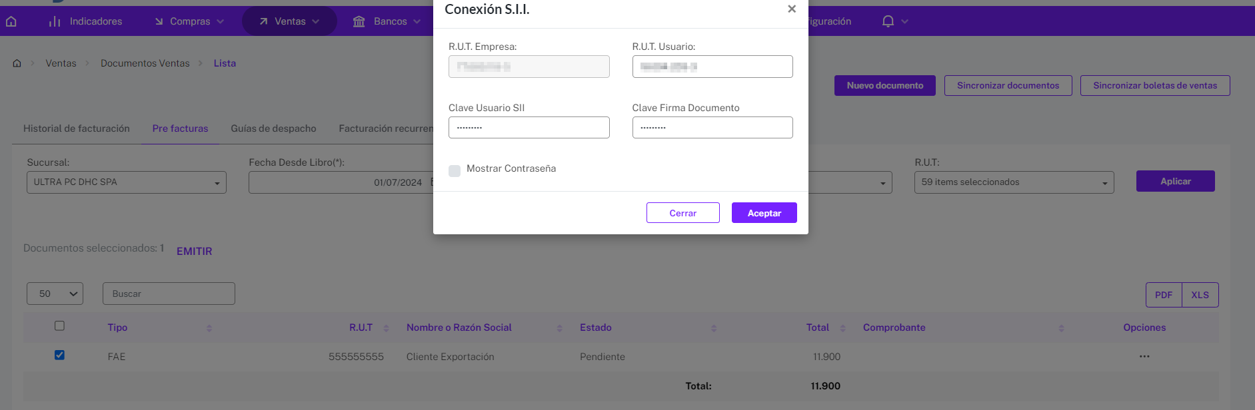Expand the Sucursal ULTRA PC DHC SPA dropdown
The image size is (1255, 410).
coord(127,182)
